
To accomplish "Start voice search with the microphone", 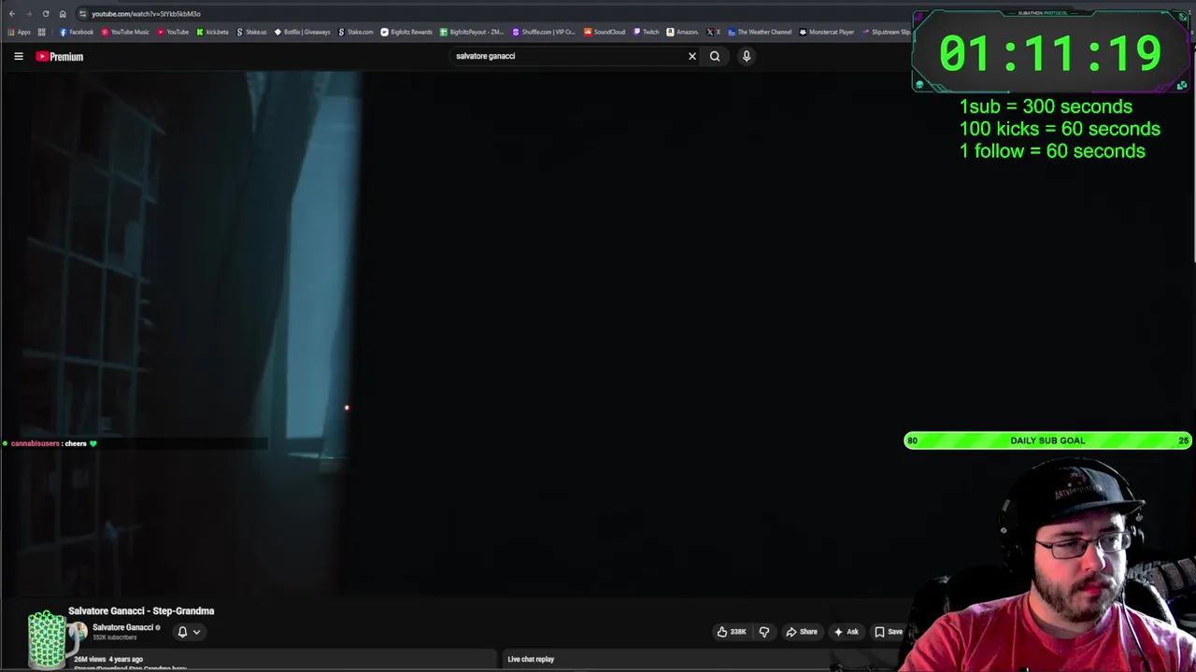I will [747, 56].
